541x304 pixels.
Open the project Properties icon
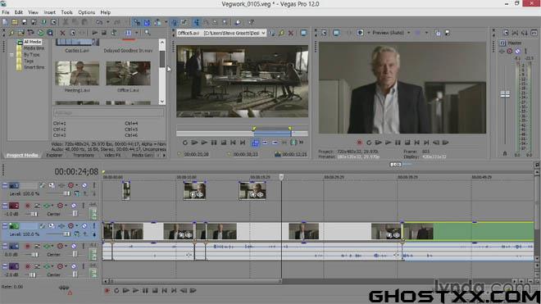point(53,22)
